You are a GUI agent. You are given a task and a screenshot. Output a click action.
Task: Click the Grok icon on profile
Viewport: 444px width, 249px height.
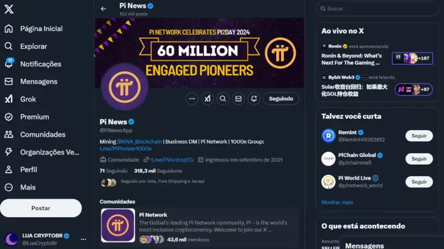coord(207,99)
